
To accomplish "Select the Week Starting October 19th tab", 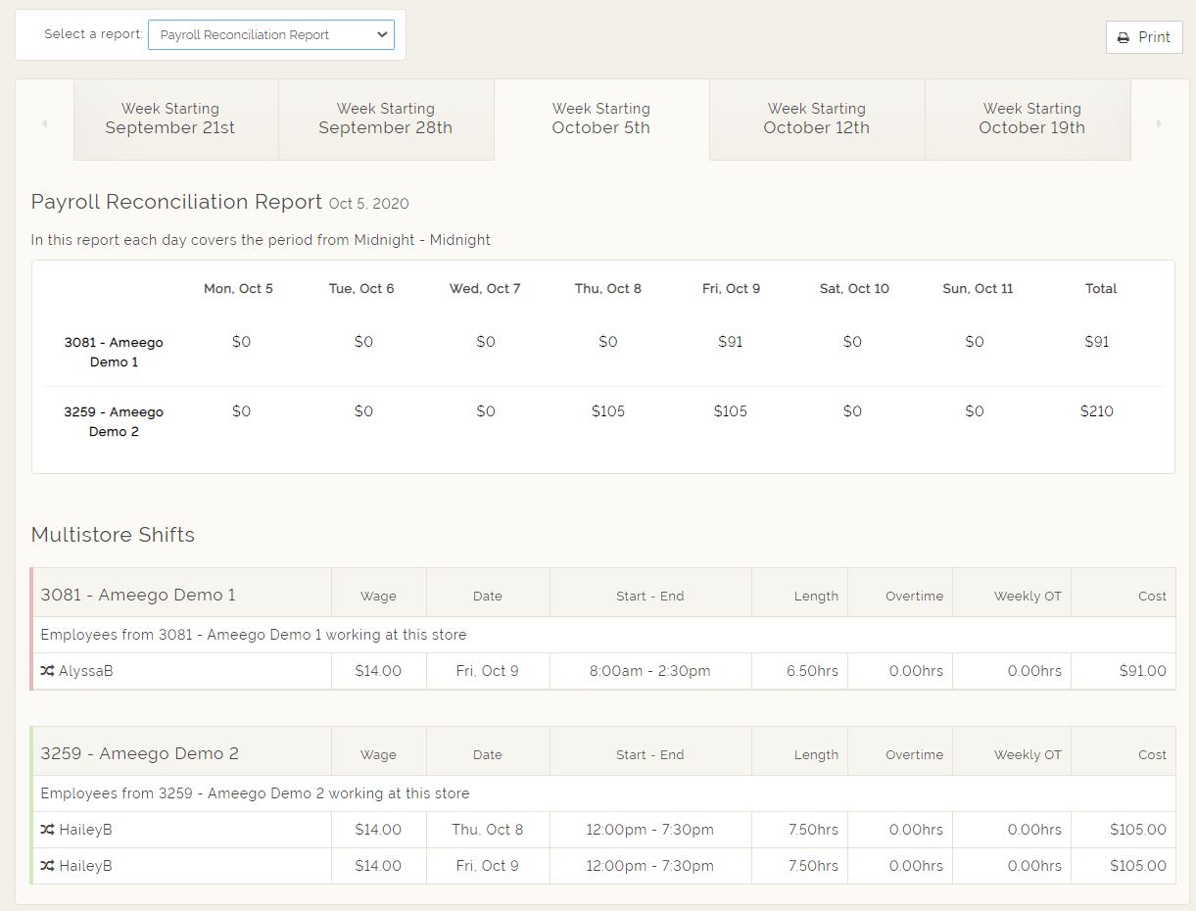I will 1031,119.
